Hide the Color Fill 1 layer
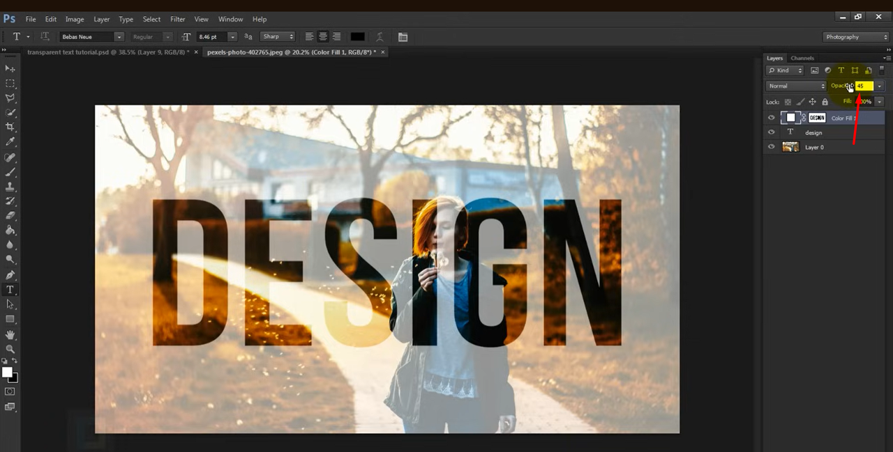Viewport: 893px width, 452px height. [x=771, y=118]
